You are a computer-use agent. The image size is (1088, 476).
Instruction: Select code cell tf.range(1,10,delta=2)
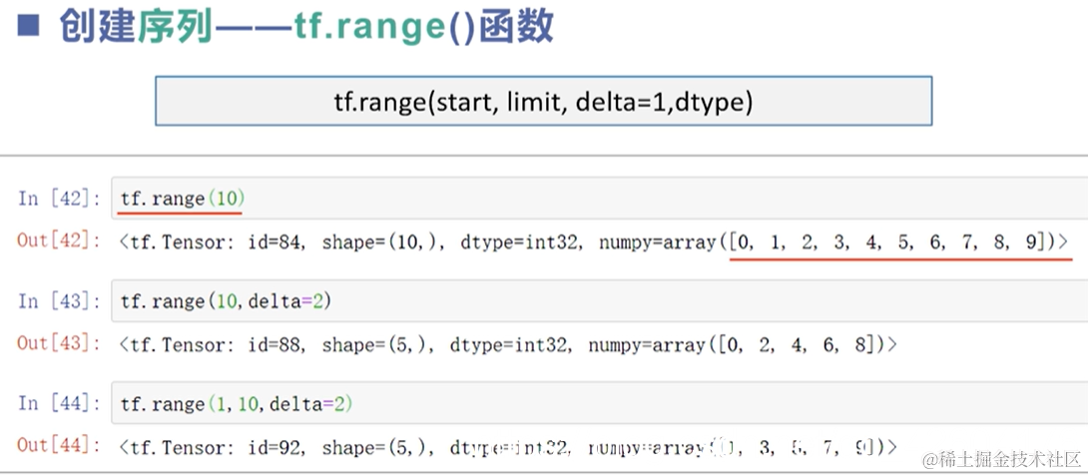point(600,403)
